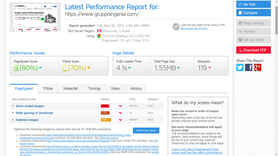Open Serve scaled images recommendation

pyautogui.click(x=30, y=106)
